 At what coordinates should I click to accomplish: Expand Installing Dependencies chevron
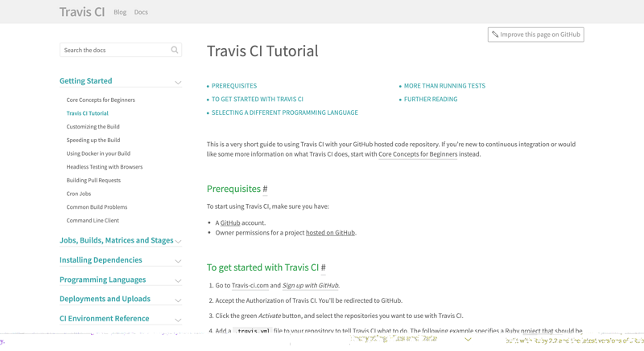(178, 261)
